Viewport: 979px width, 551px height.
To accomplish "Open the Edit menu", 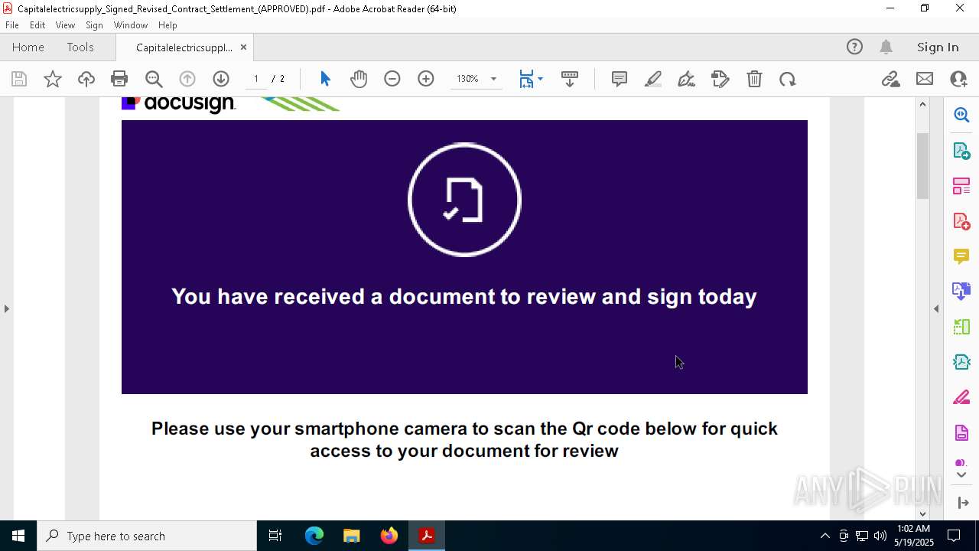I will [37, 25].
